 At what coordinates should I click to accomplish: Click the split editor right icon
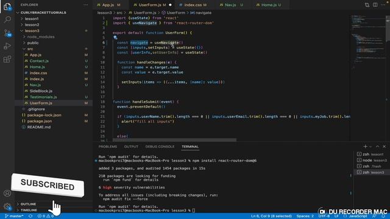point(375,5)
